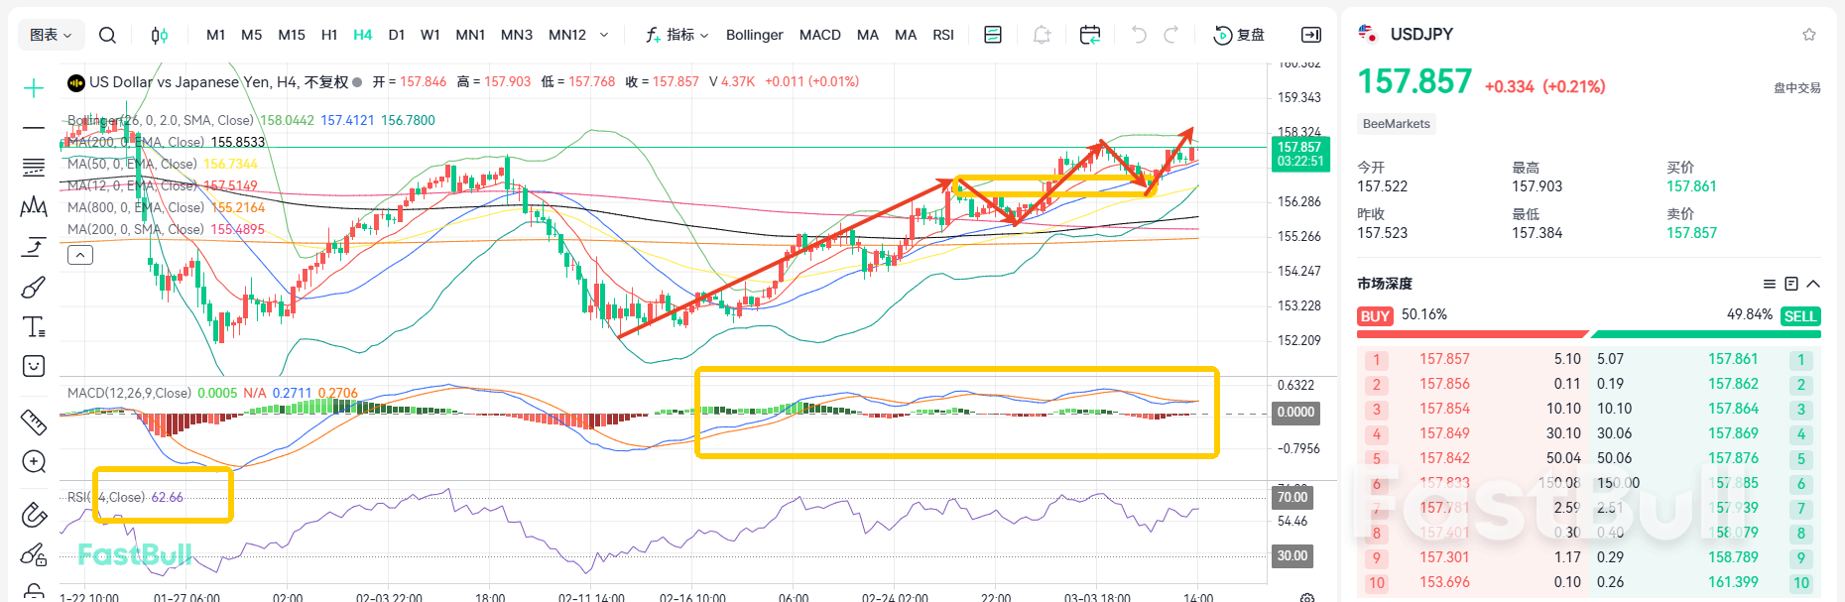Screen dimensions: 1845x602
Task: Start 复盘 replay mode
Action: (1239, 36)
